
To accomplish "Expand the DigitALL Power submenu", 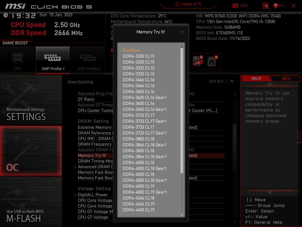I will pos(93,195).
